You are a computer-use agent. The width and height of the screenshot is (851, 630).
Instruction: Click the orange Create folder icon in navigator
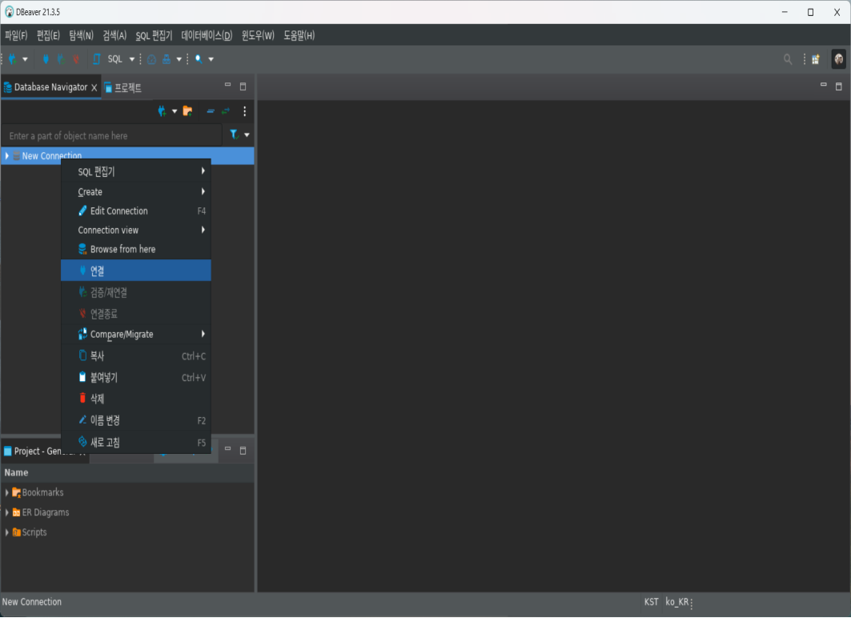point(188,111)
